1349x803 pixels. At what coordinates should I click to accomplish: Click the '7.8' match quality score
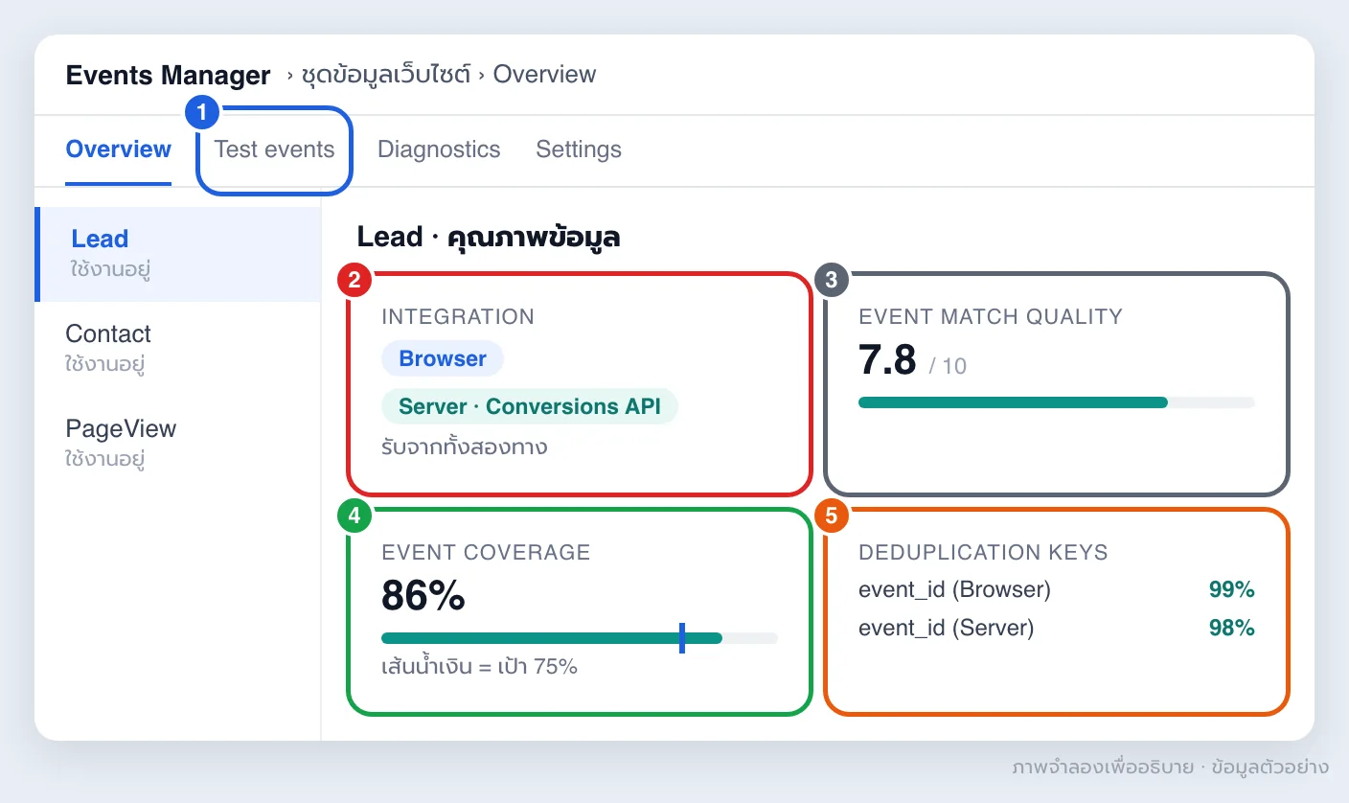[887, 359]
